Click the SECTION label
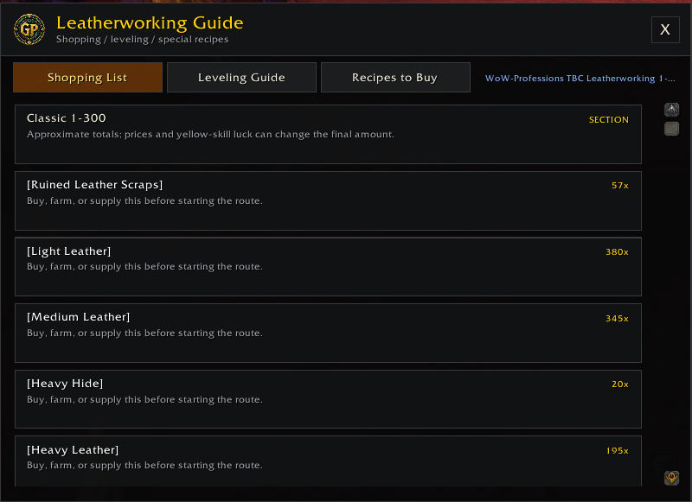This screenshot has height=502, width=692. coord(609,120)
